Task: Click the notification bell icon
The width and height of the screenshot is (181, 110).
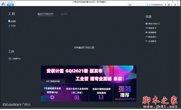Action: point(165,5)
